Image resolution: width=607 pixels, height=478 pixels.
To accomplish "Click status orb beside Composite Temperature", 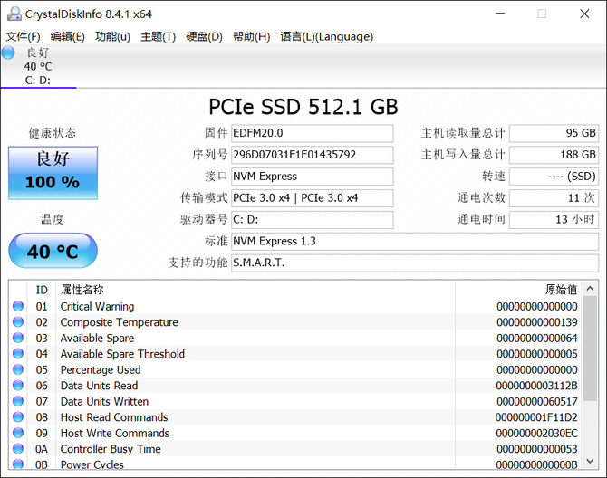I will coord(18,322).
